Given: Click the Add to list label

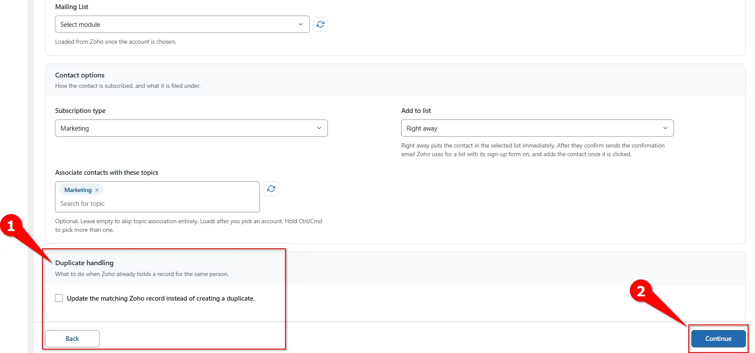Looking at the screenshot, I should pos(416,111).
